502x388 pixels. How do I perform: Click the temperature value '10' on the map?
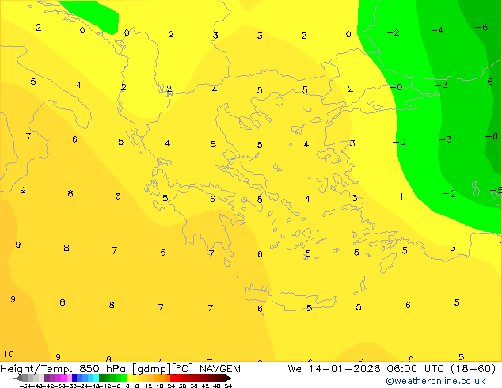pyautogui.click(x=9, y=354)
